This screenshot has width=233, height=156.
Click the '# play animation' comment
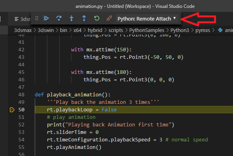(71, 117)
